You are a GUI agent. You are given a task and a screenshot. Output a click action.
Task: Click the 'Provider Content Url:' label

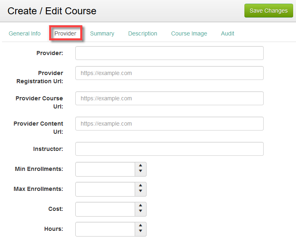pos(38,128)
